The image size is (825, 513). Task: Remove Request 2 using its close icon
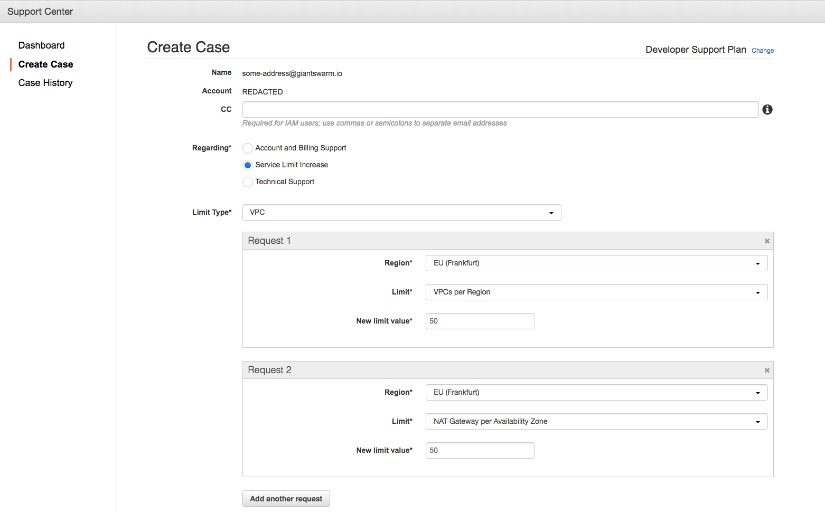pyautogui.click(x=766, y=369)
